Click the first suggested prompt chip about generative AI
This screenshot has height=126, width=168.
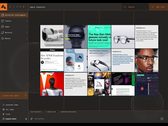36,112
